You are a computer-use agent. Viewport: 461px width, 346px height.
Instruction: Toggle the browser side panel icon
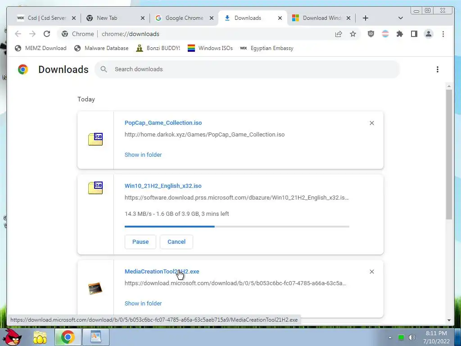[414, 34]
